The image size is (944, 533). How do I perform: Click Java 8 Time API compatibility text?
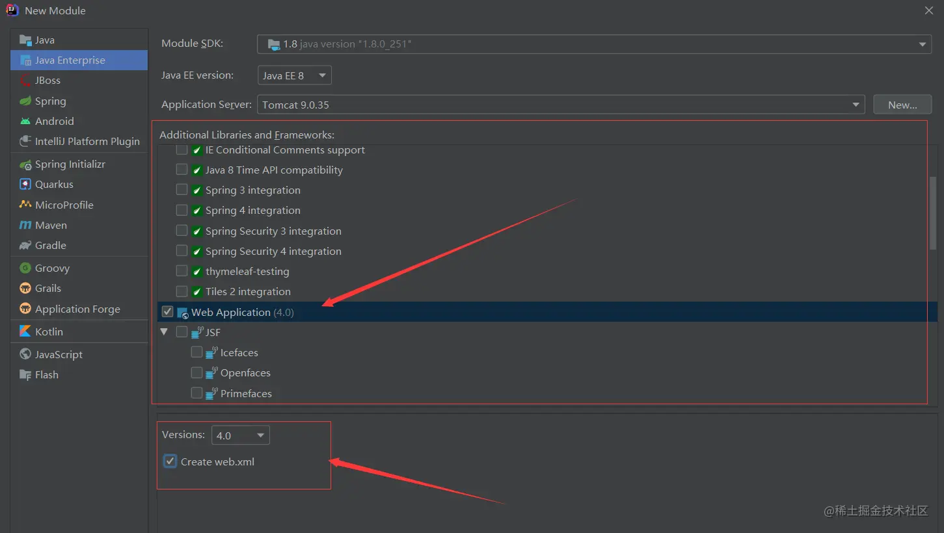click(274, 170)
